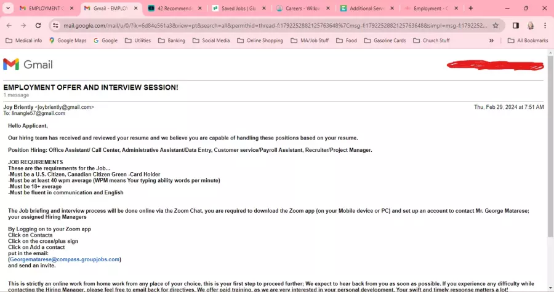Close the Additional Services tab

pos(392,8)
